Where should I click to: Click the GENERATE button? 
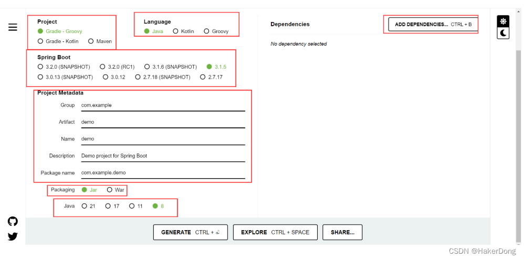(191, 232)
